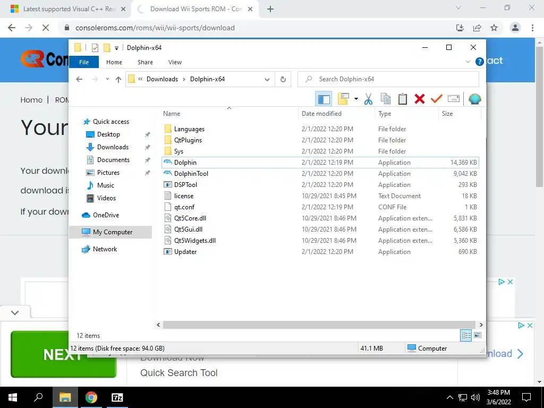Viewport: 544px width, 408px height.
Task: Select the Dolphin application file
Action: [320, 163]
